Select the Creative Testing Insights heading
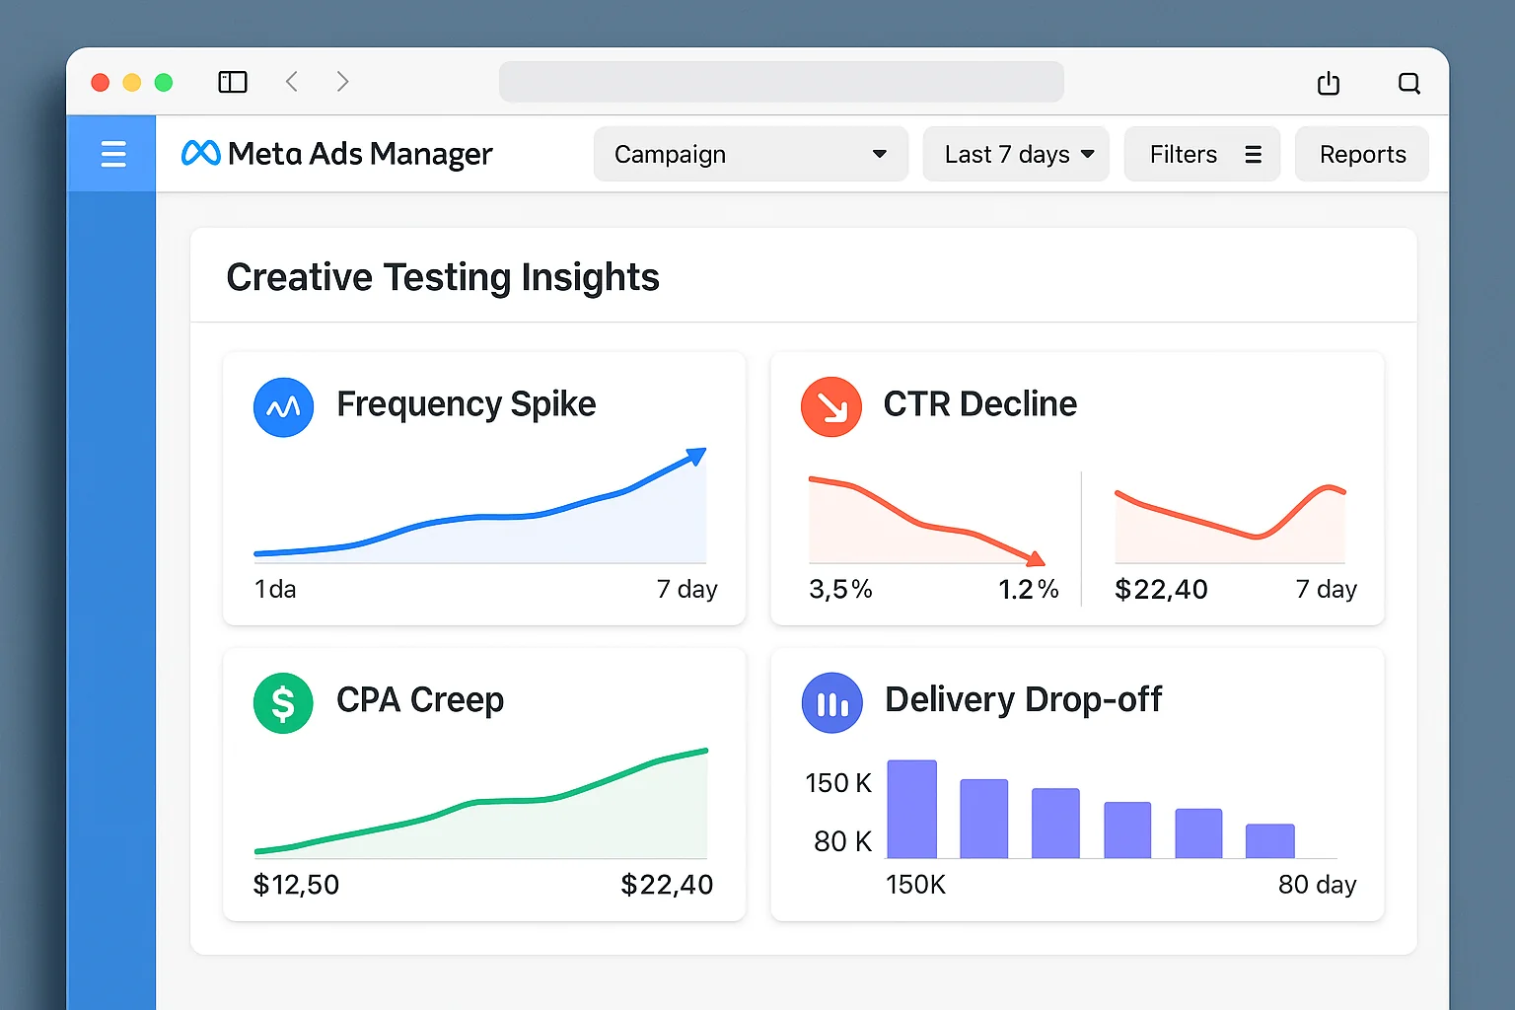Screen dimensions: 1515x1010 click(443, 277)
